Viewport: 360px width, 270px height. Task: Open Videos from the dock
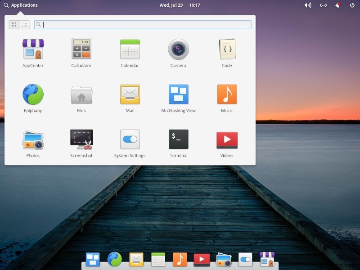(201, 259)
